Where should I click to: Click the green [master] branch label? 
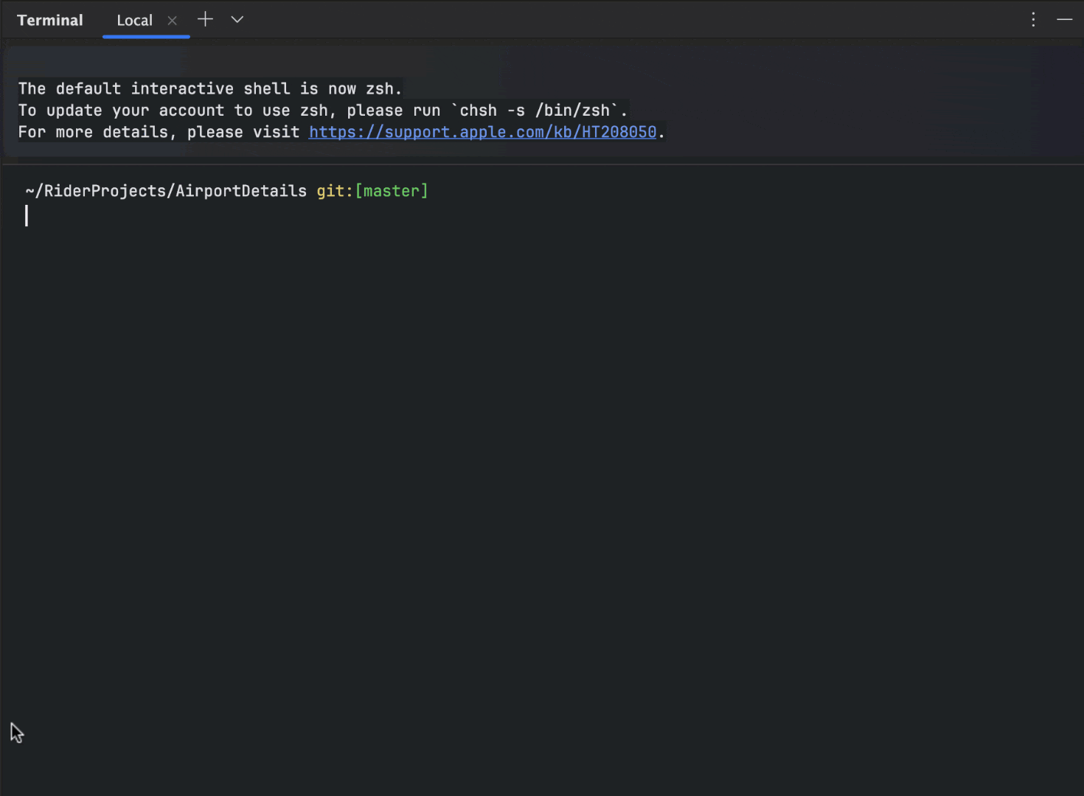392,191
